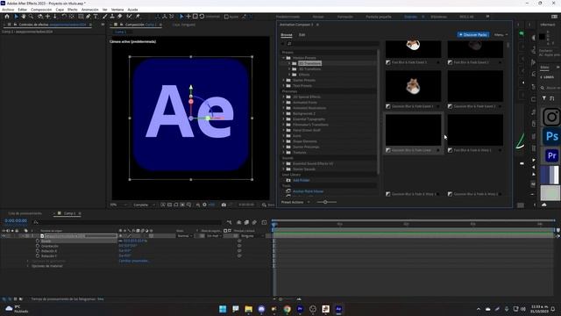Image resolution: width=561 pixels, height=316 pixels.
Task: Select the Rectangle shape tool
Action: pyautogui.click(x=81, y=17)
